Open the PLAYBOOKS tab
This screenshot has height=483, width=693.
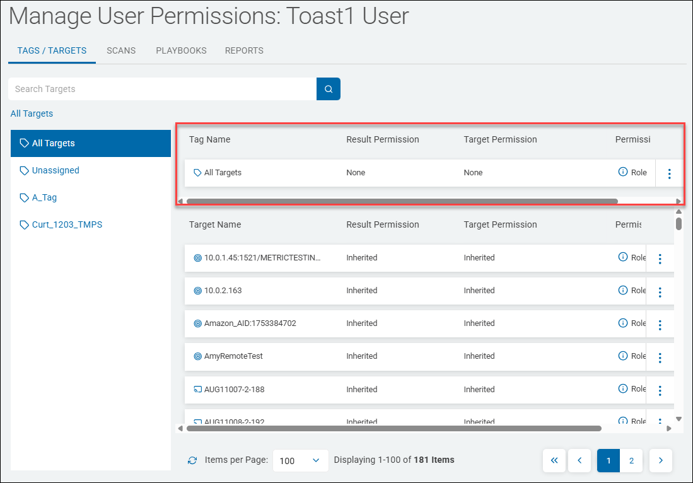(x=181, y=50)
